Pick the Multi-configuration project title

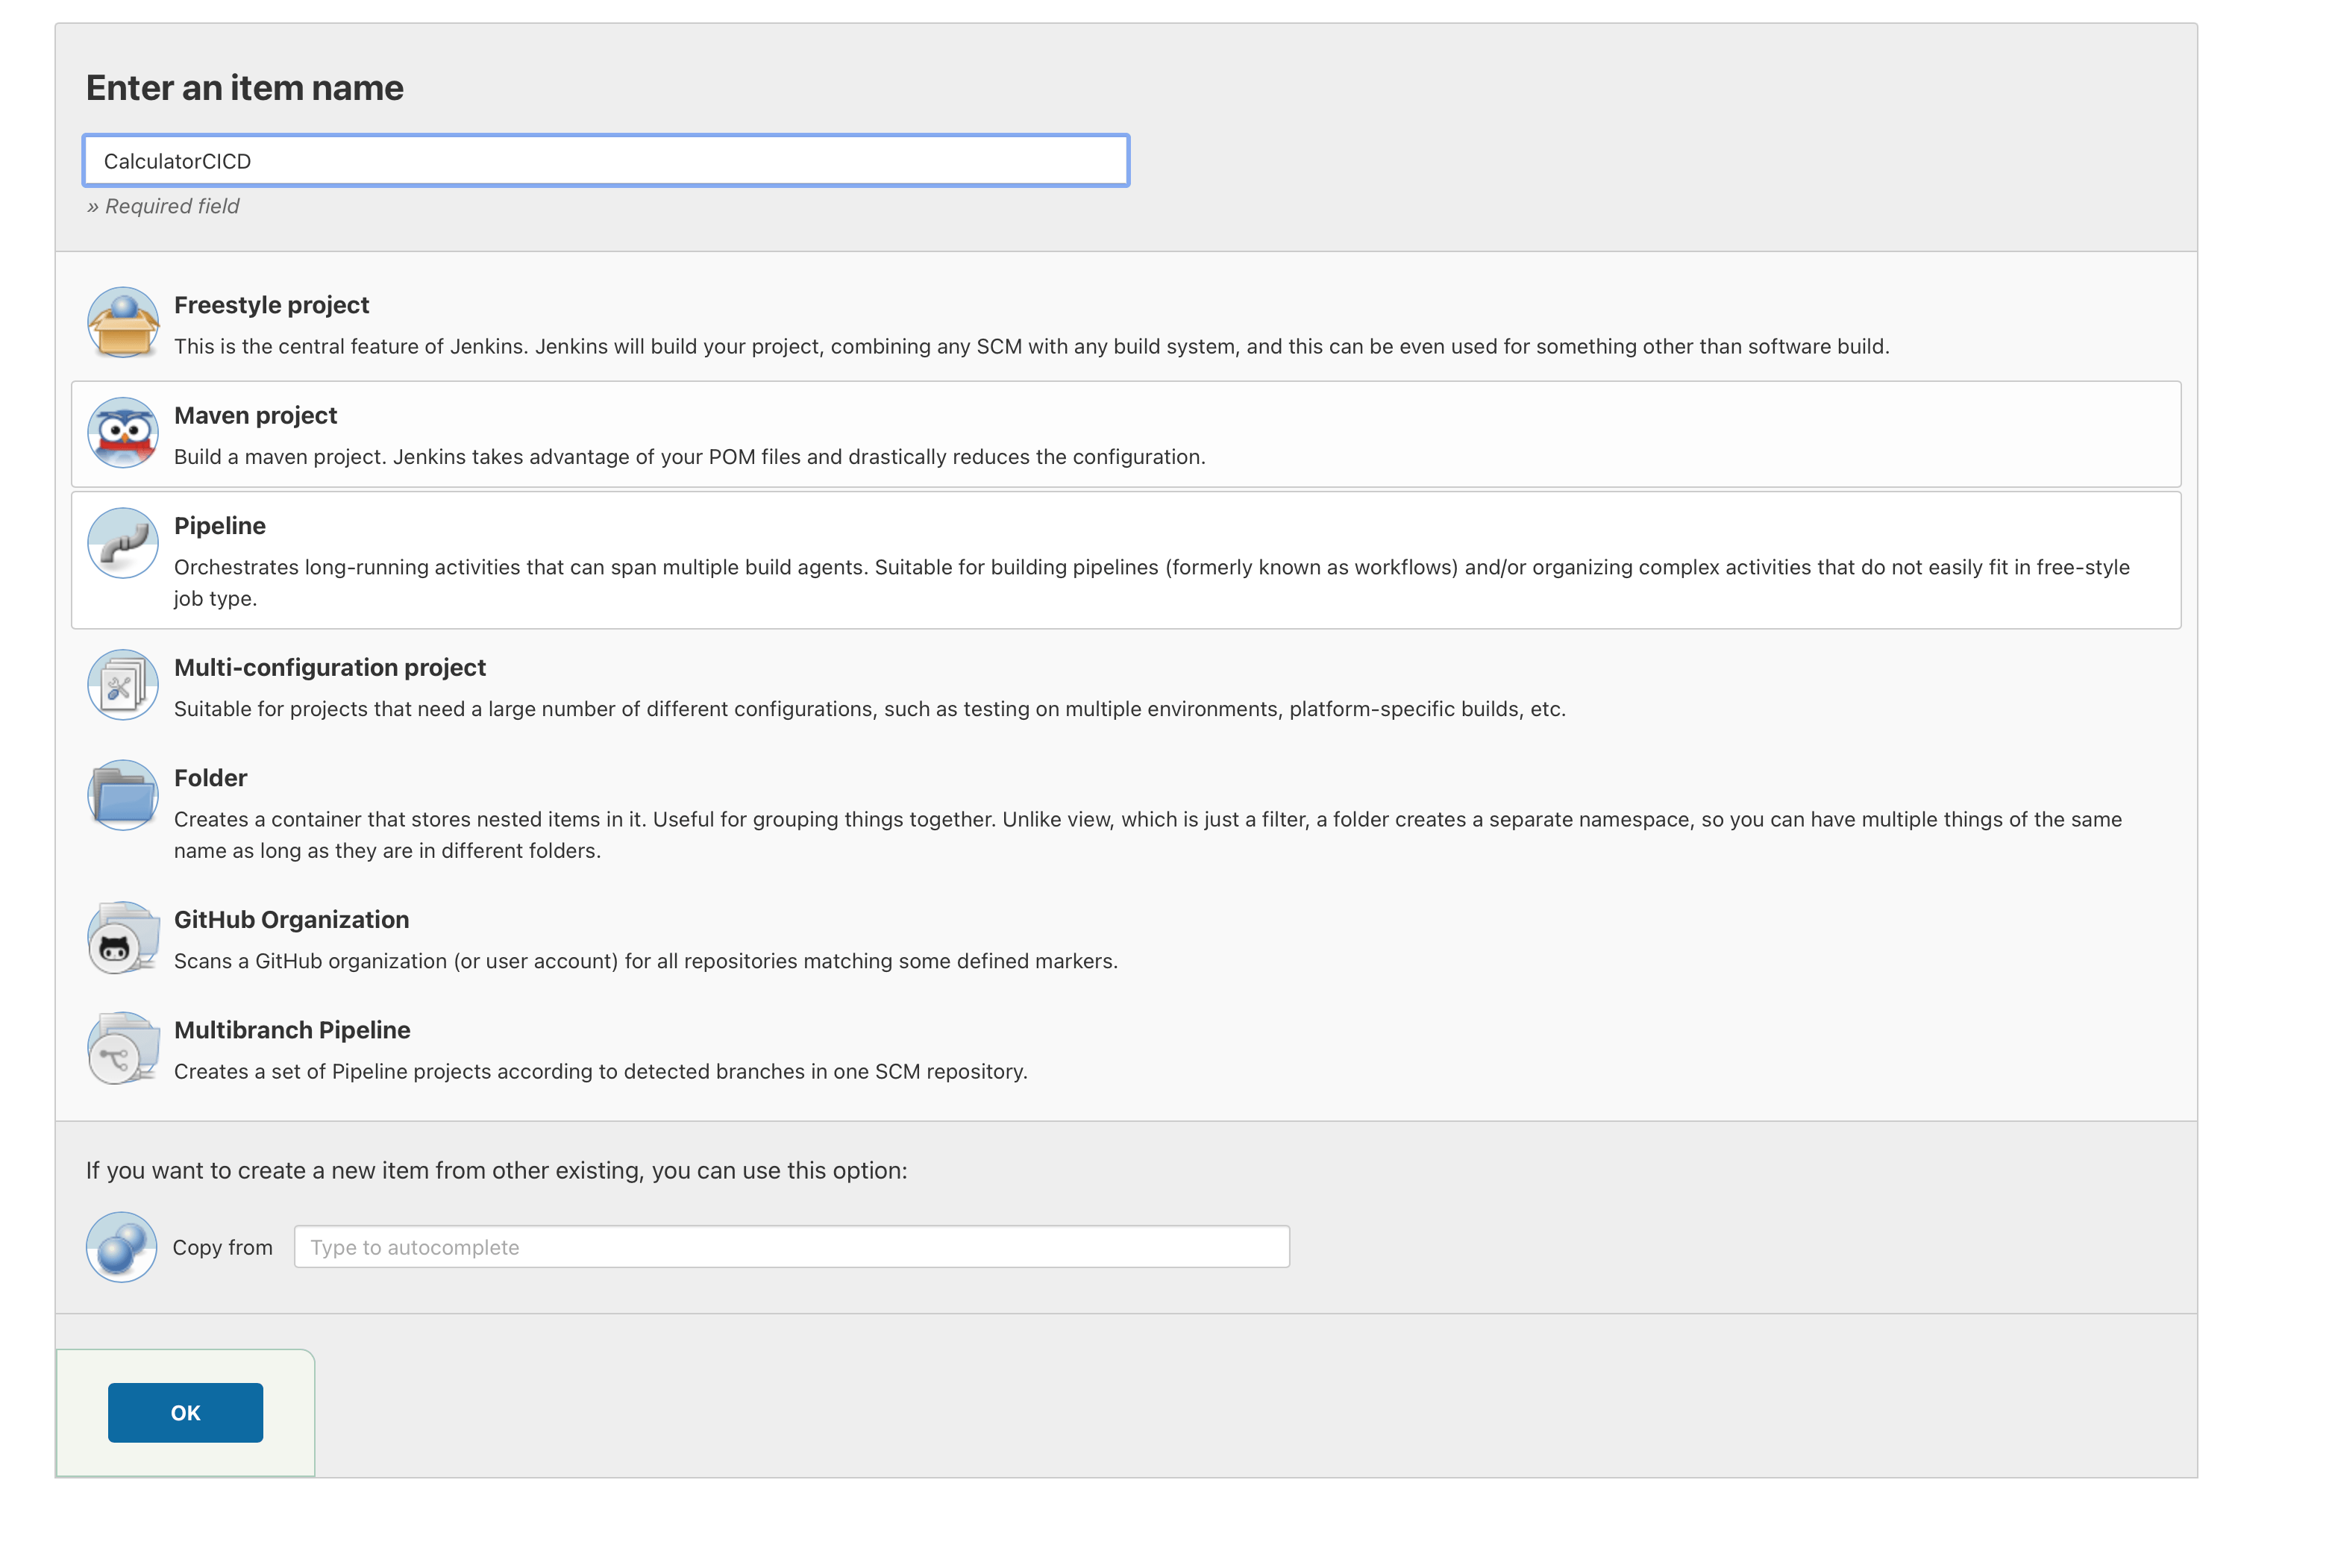coord(329,667)
